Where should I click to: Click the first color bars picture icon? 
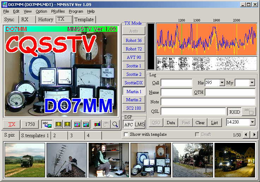(x=77, y=124)
